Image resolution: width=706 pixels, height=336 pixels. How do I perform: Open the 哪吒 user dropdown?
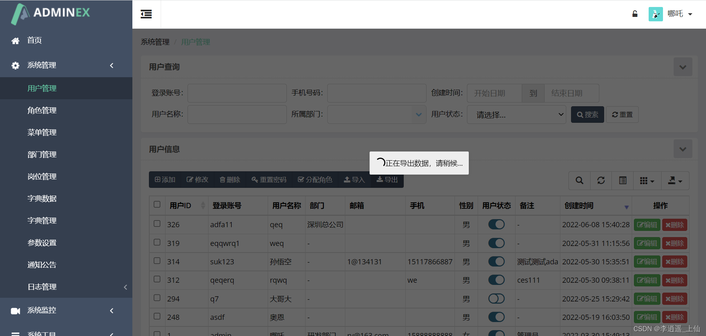click(680, 14)
